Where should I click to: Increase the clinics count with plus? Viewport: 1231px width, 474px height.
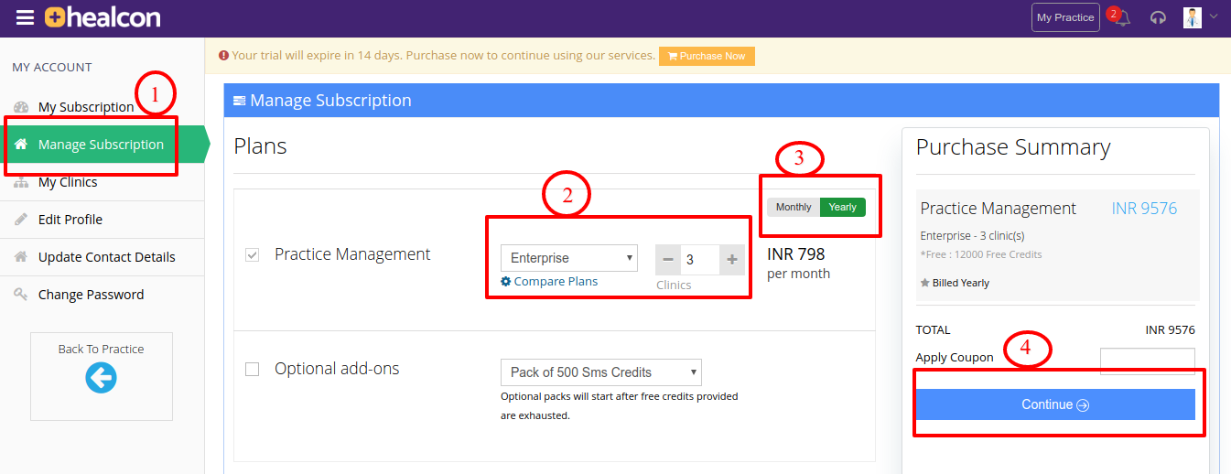point(732,260)
